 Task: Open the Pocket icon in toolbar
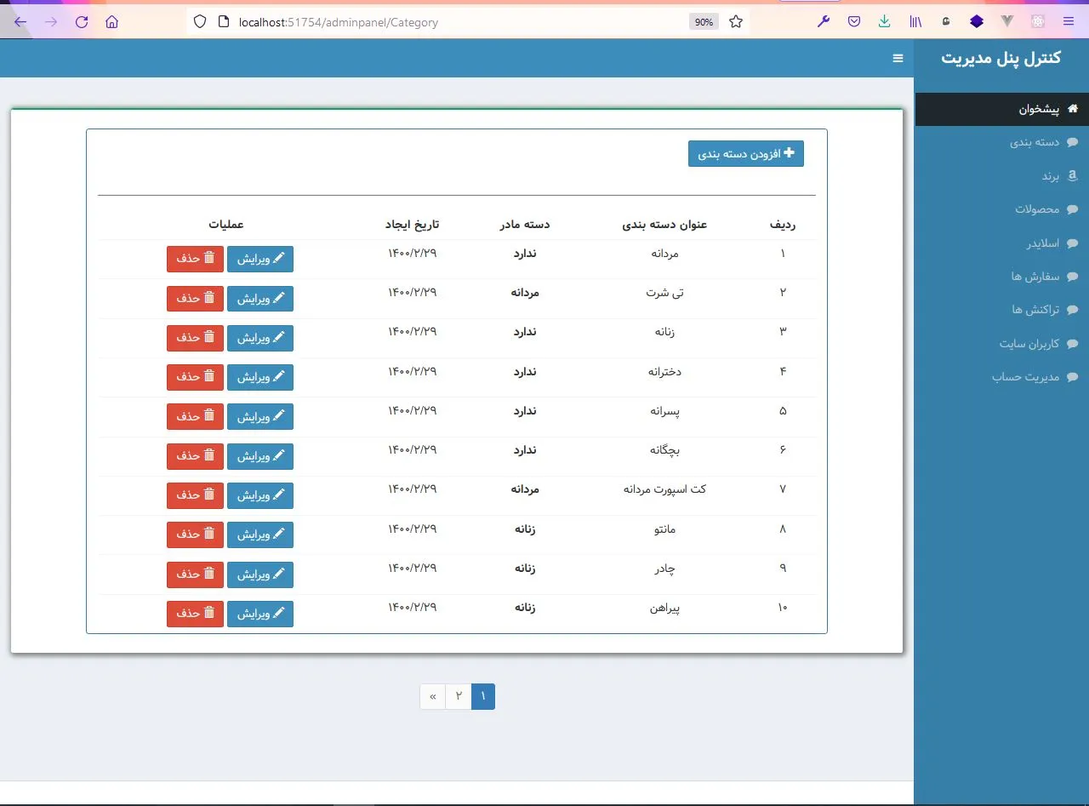(x=854, y=22)
